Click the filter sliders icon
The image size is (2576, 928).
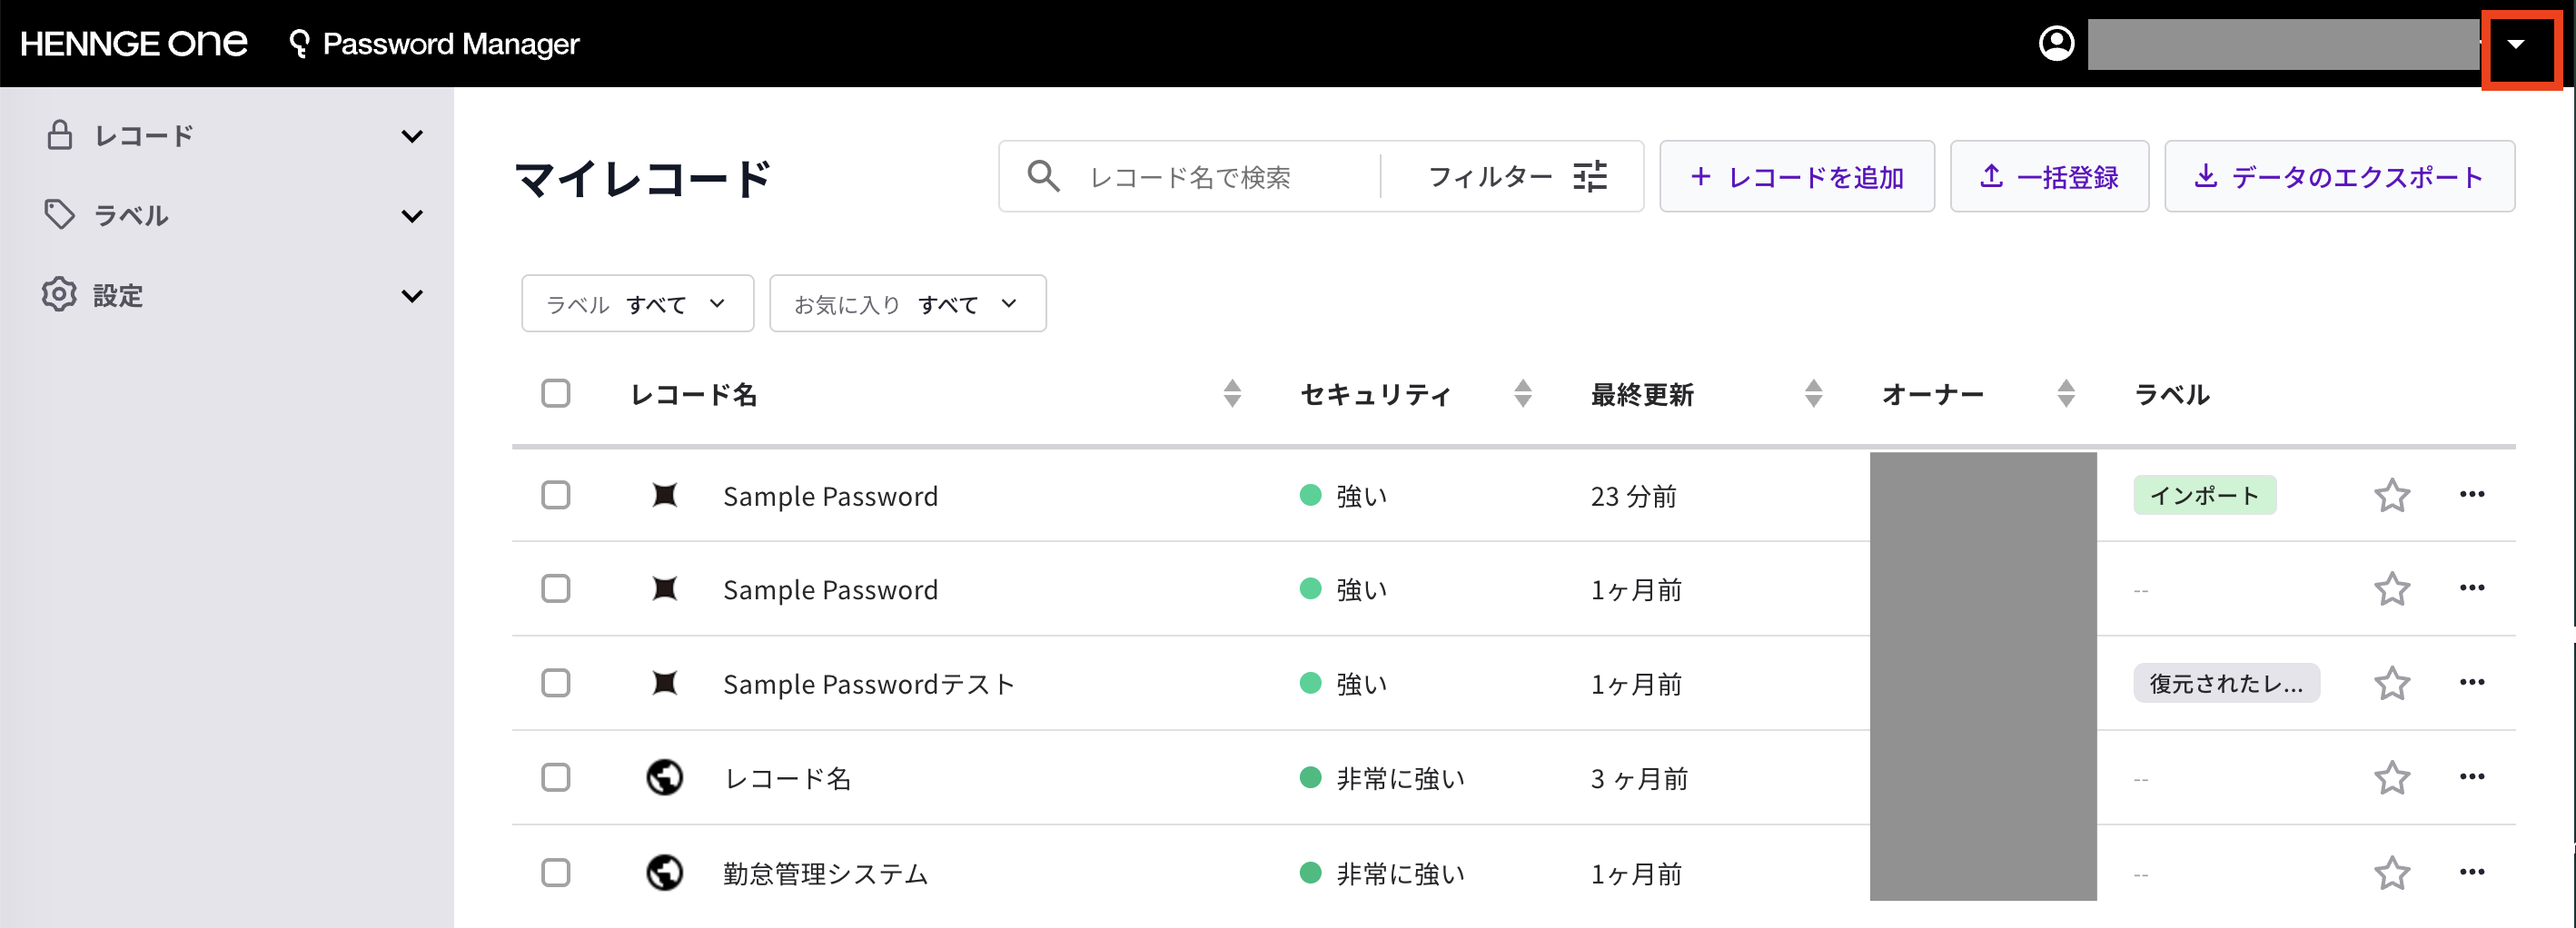1590,176
